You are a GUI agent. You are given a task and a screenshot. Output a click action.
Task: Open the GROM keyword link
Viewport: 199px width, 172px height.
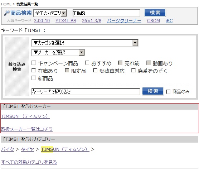coord(154,20)
